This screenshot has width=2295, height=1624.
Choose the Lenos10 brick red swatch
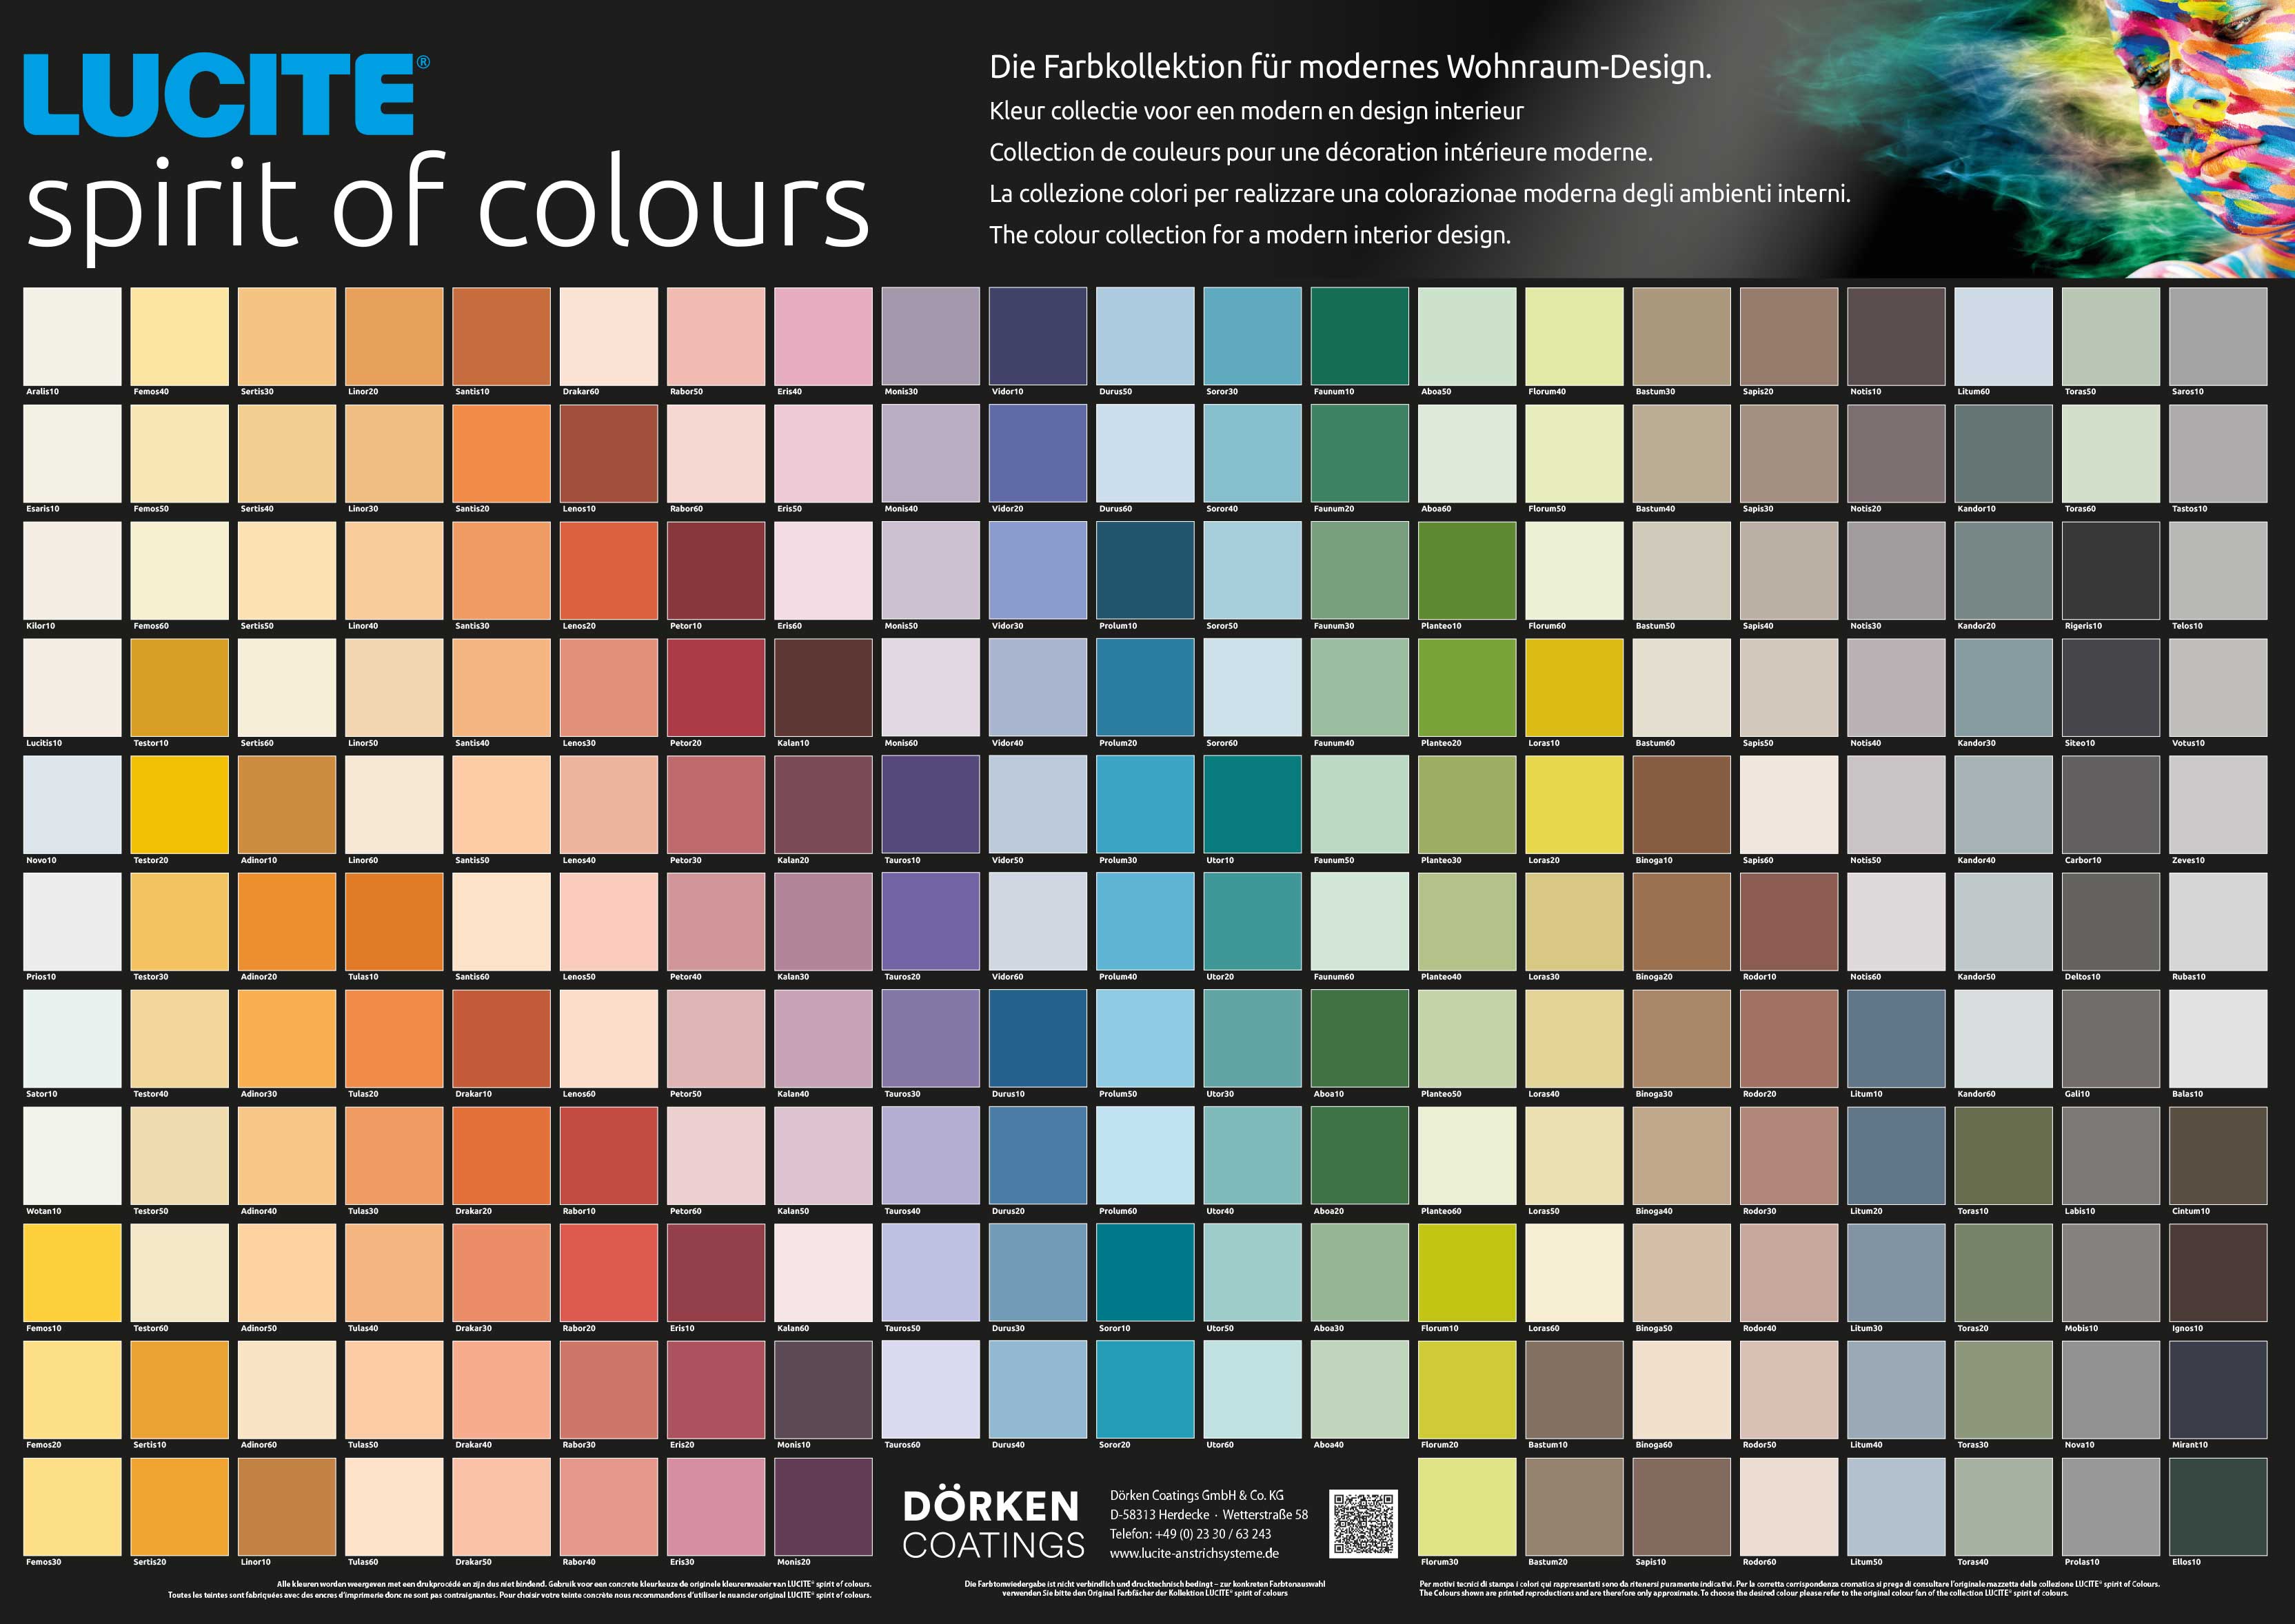coord(609,453)
